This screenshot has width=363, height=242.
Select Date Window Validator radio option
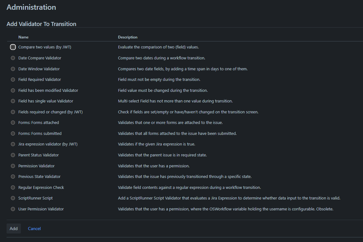[13, 69]
